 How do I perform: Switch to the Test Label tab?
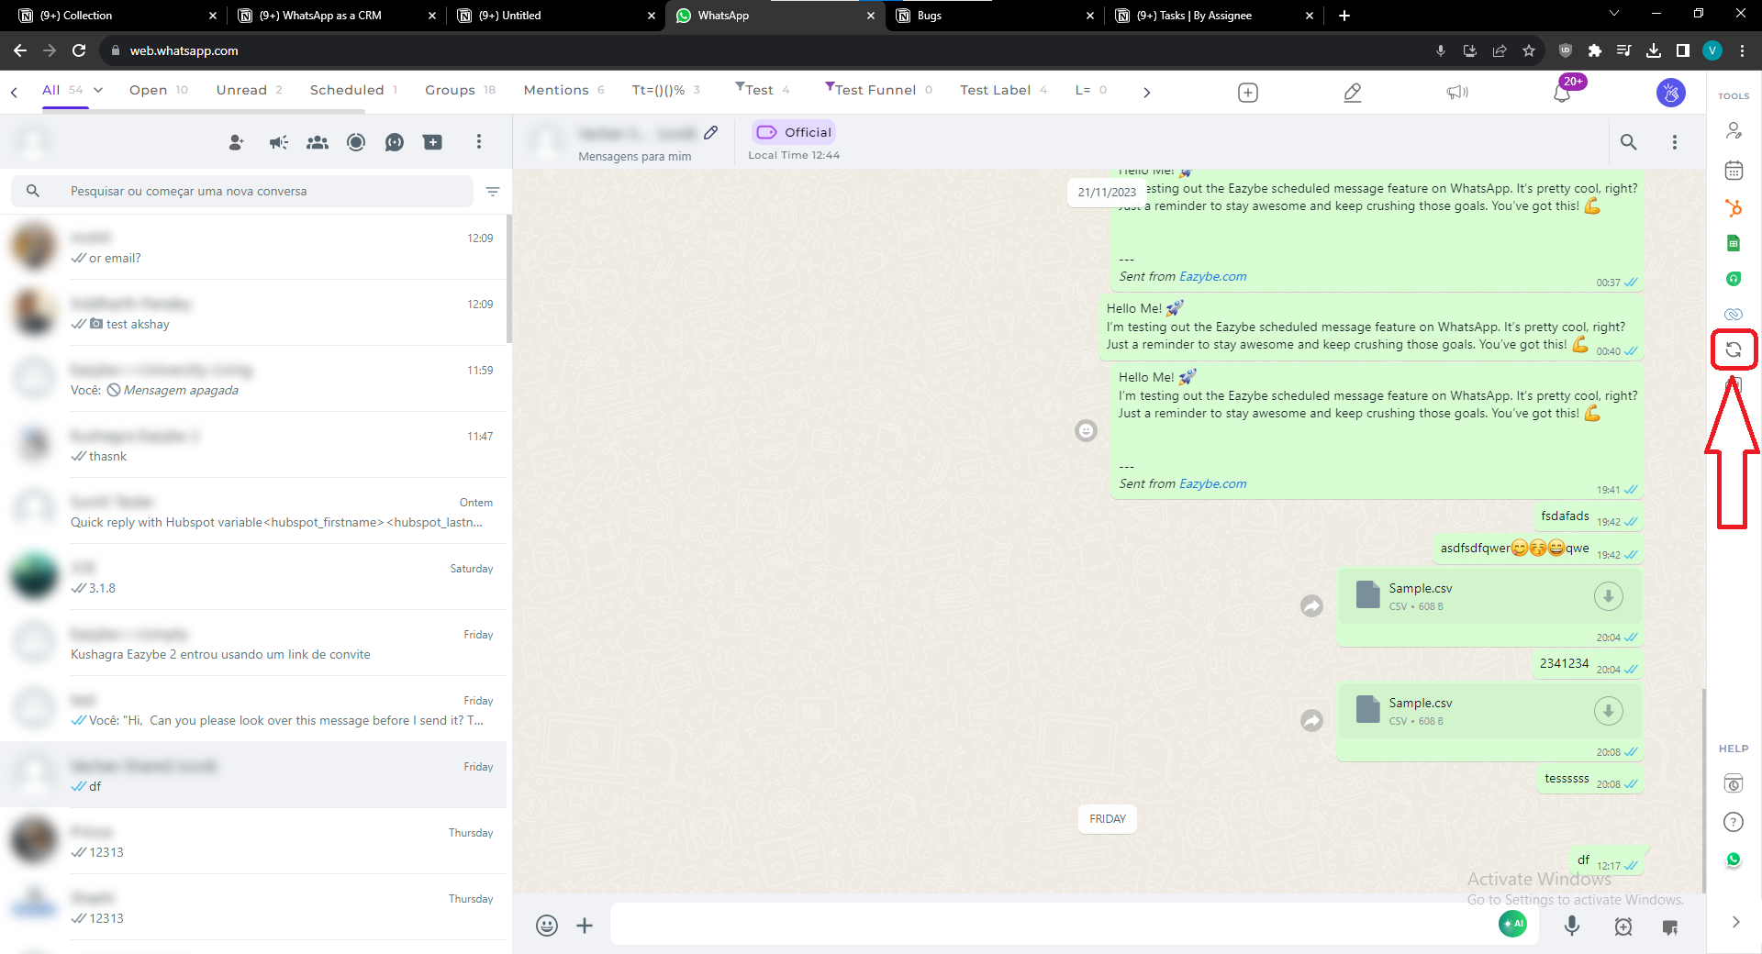(x=1003, y=90)
